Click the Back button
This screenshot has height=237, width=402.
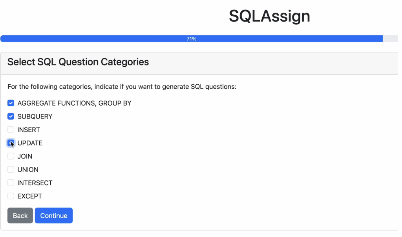coord(20,215)
